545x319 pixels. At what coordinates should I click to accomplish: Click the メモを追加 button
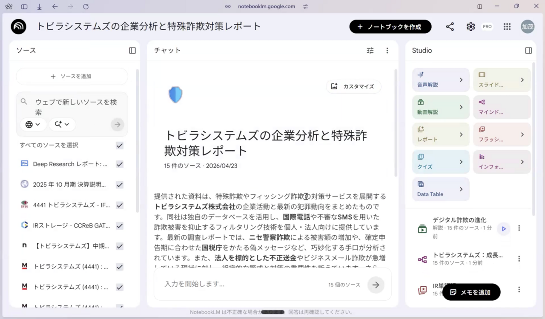point(471,292)
